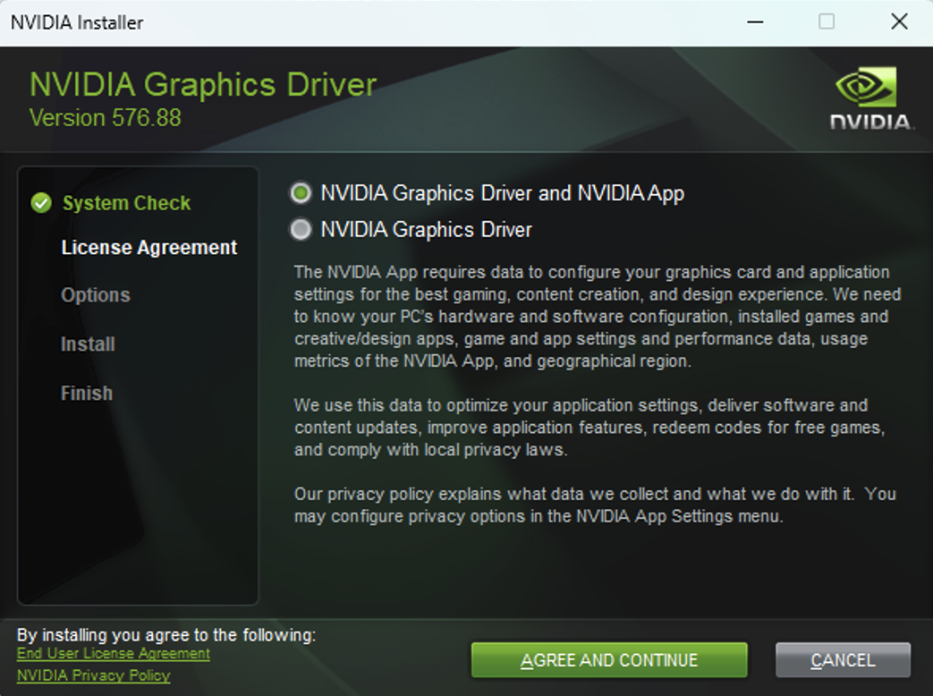Click the System Check step in the sidebar
933x696 pixels.
[x=125, y=203]
